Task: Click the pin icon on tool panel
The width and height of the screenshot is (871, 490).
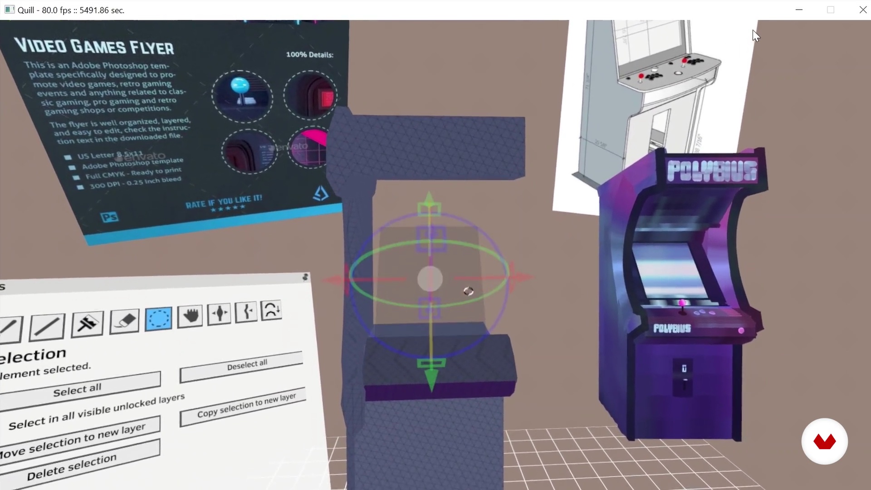Action: [x=305, y=277]
